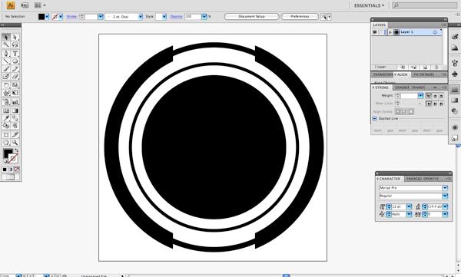Viewport: 461px width, 277px height.
Task: Activate the Zoom magnifier tool
Action: [15, 143]
